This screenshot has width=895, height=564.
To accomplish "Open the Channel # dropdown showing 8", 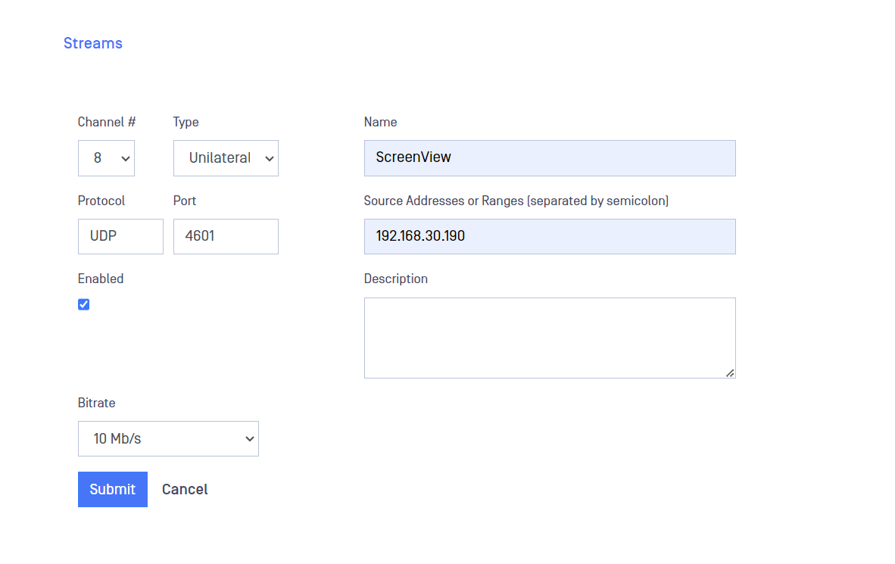I will [x=106, y=158].
